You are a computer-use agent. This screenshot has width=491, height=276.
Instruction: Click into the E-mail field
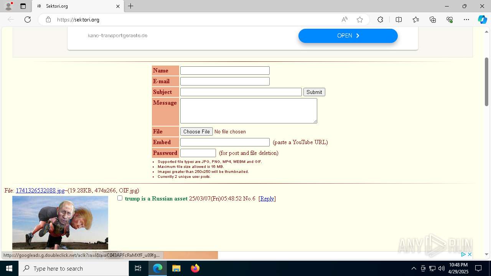(x=225, y=81)
